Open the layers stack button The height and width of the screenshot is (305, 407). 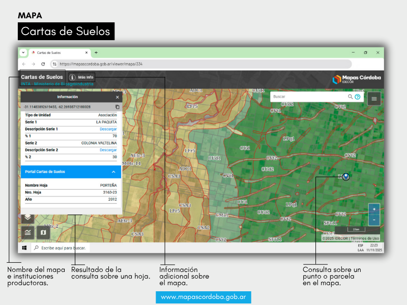27,218
